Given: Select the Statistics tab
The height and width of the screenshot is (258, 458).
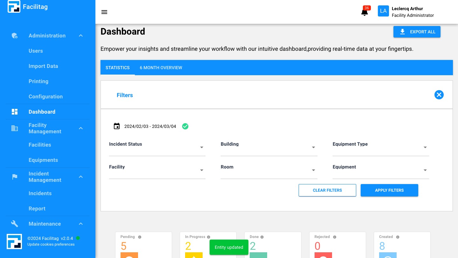Looking at the screenshot, I should pos(118,68).
